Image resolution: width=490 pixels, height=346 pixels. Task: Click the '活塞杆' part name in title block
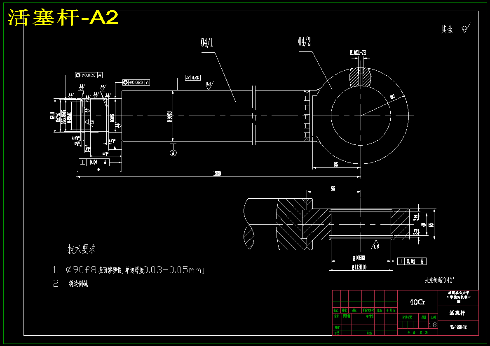coord(458,313)
